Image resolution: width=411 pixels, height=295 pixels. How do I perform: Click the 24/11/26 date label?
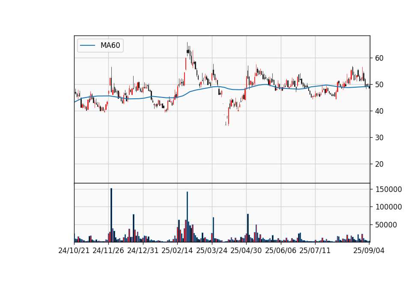(x=108, y=251)
